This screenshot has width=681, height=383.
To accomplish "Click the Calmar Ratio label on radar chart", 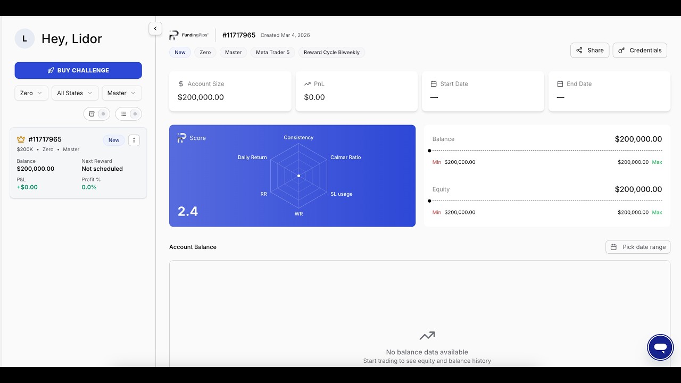I will (346, 157).
